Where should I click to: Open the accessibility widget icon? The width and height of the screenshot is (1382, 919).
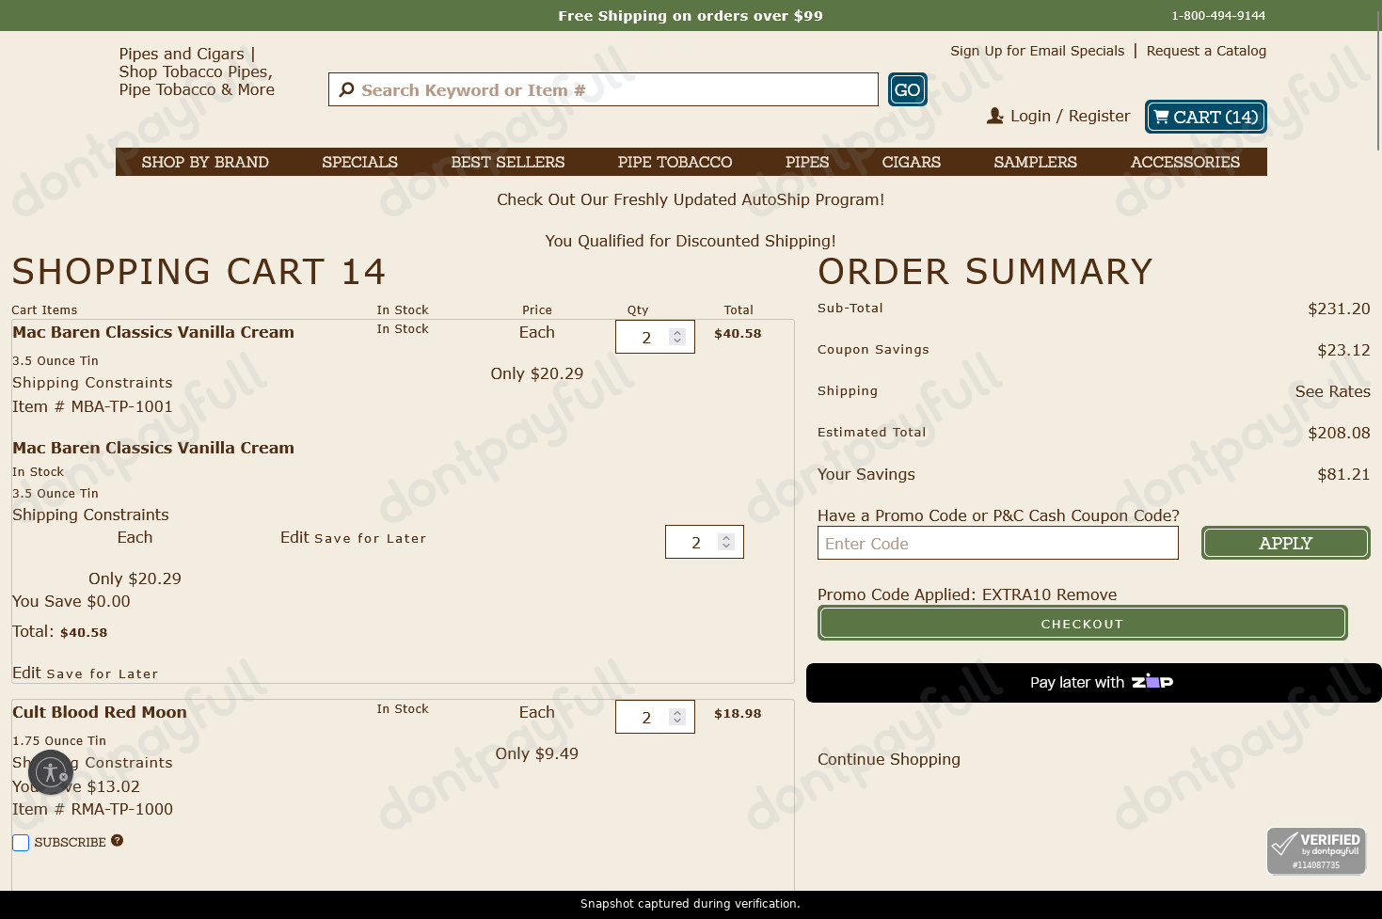point(51,772)
